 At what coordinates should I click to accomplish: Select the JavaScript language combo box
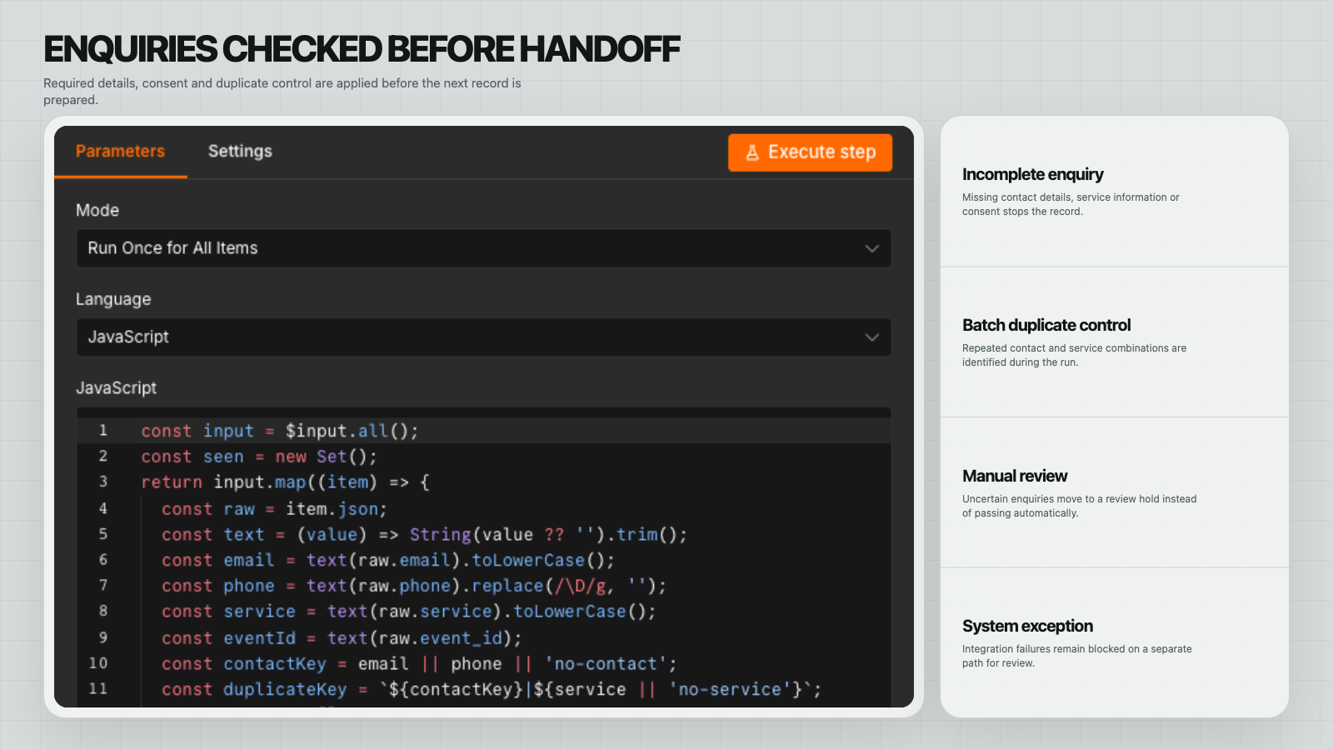[484, 337]
